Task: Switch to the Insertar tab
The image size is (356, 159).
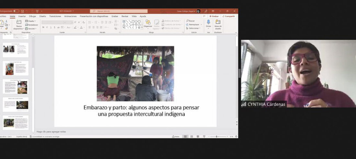Action: (x=22, y=16)
